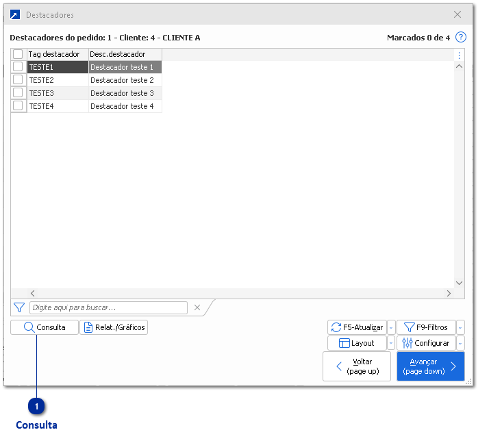This screenshot has height=443, width=489.
Task: Open the F9-Filtros button
Action: (x=426, y=327)
